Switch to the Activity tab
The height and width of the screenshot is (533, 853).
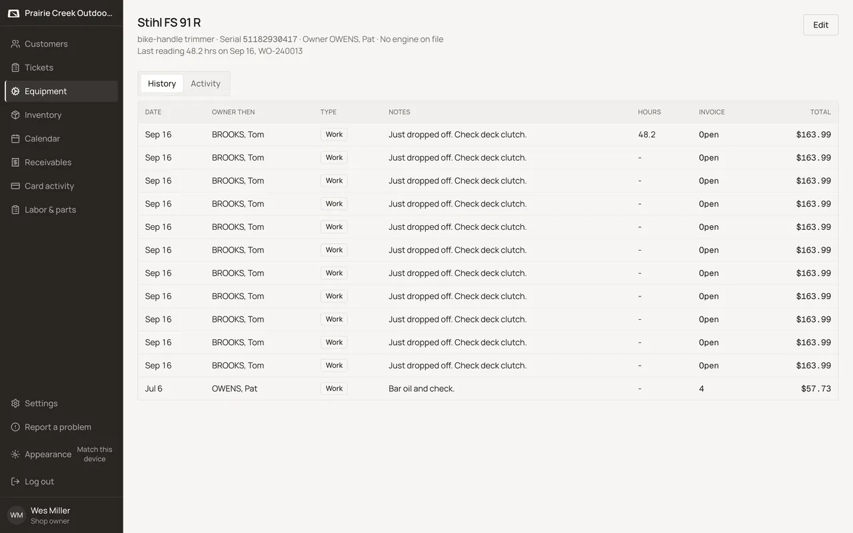click(x=205, y=83)
